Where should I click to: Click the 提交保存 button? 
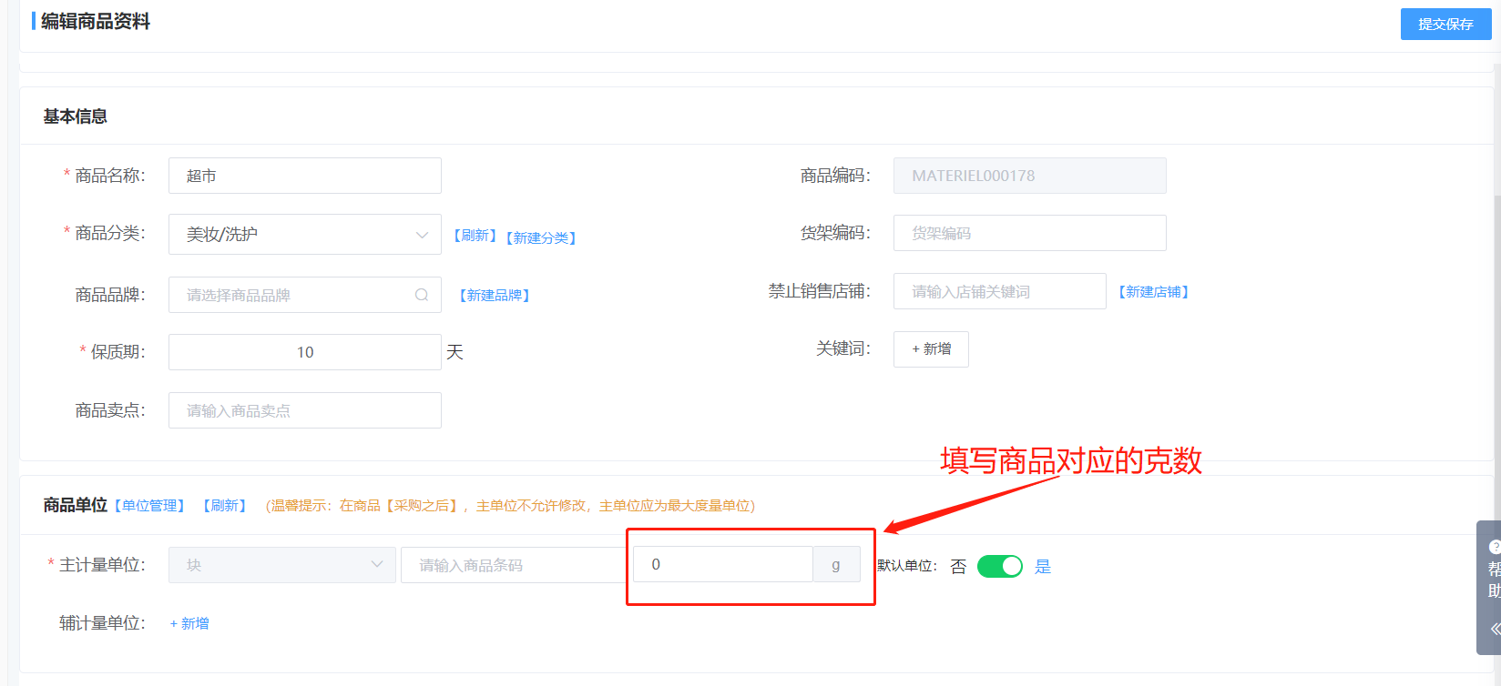pyautogui.click(x=1445, y=25)
